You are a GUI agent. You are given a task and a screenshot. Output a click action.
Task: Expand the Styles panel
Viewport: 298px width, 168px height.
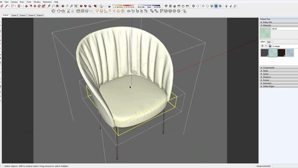[x=279, y=70]
